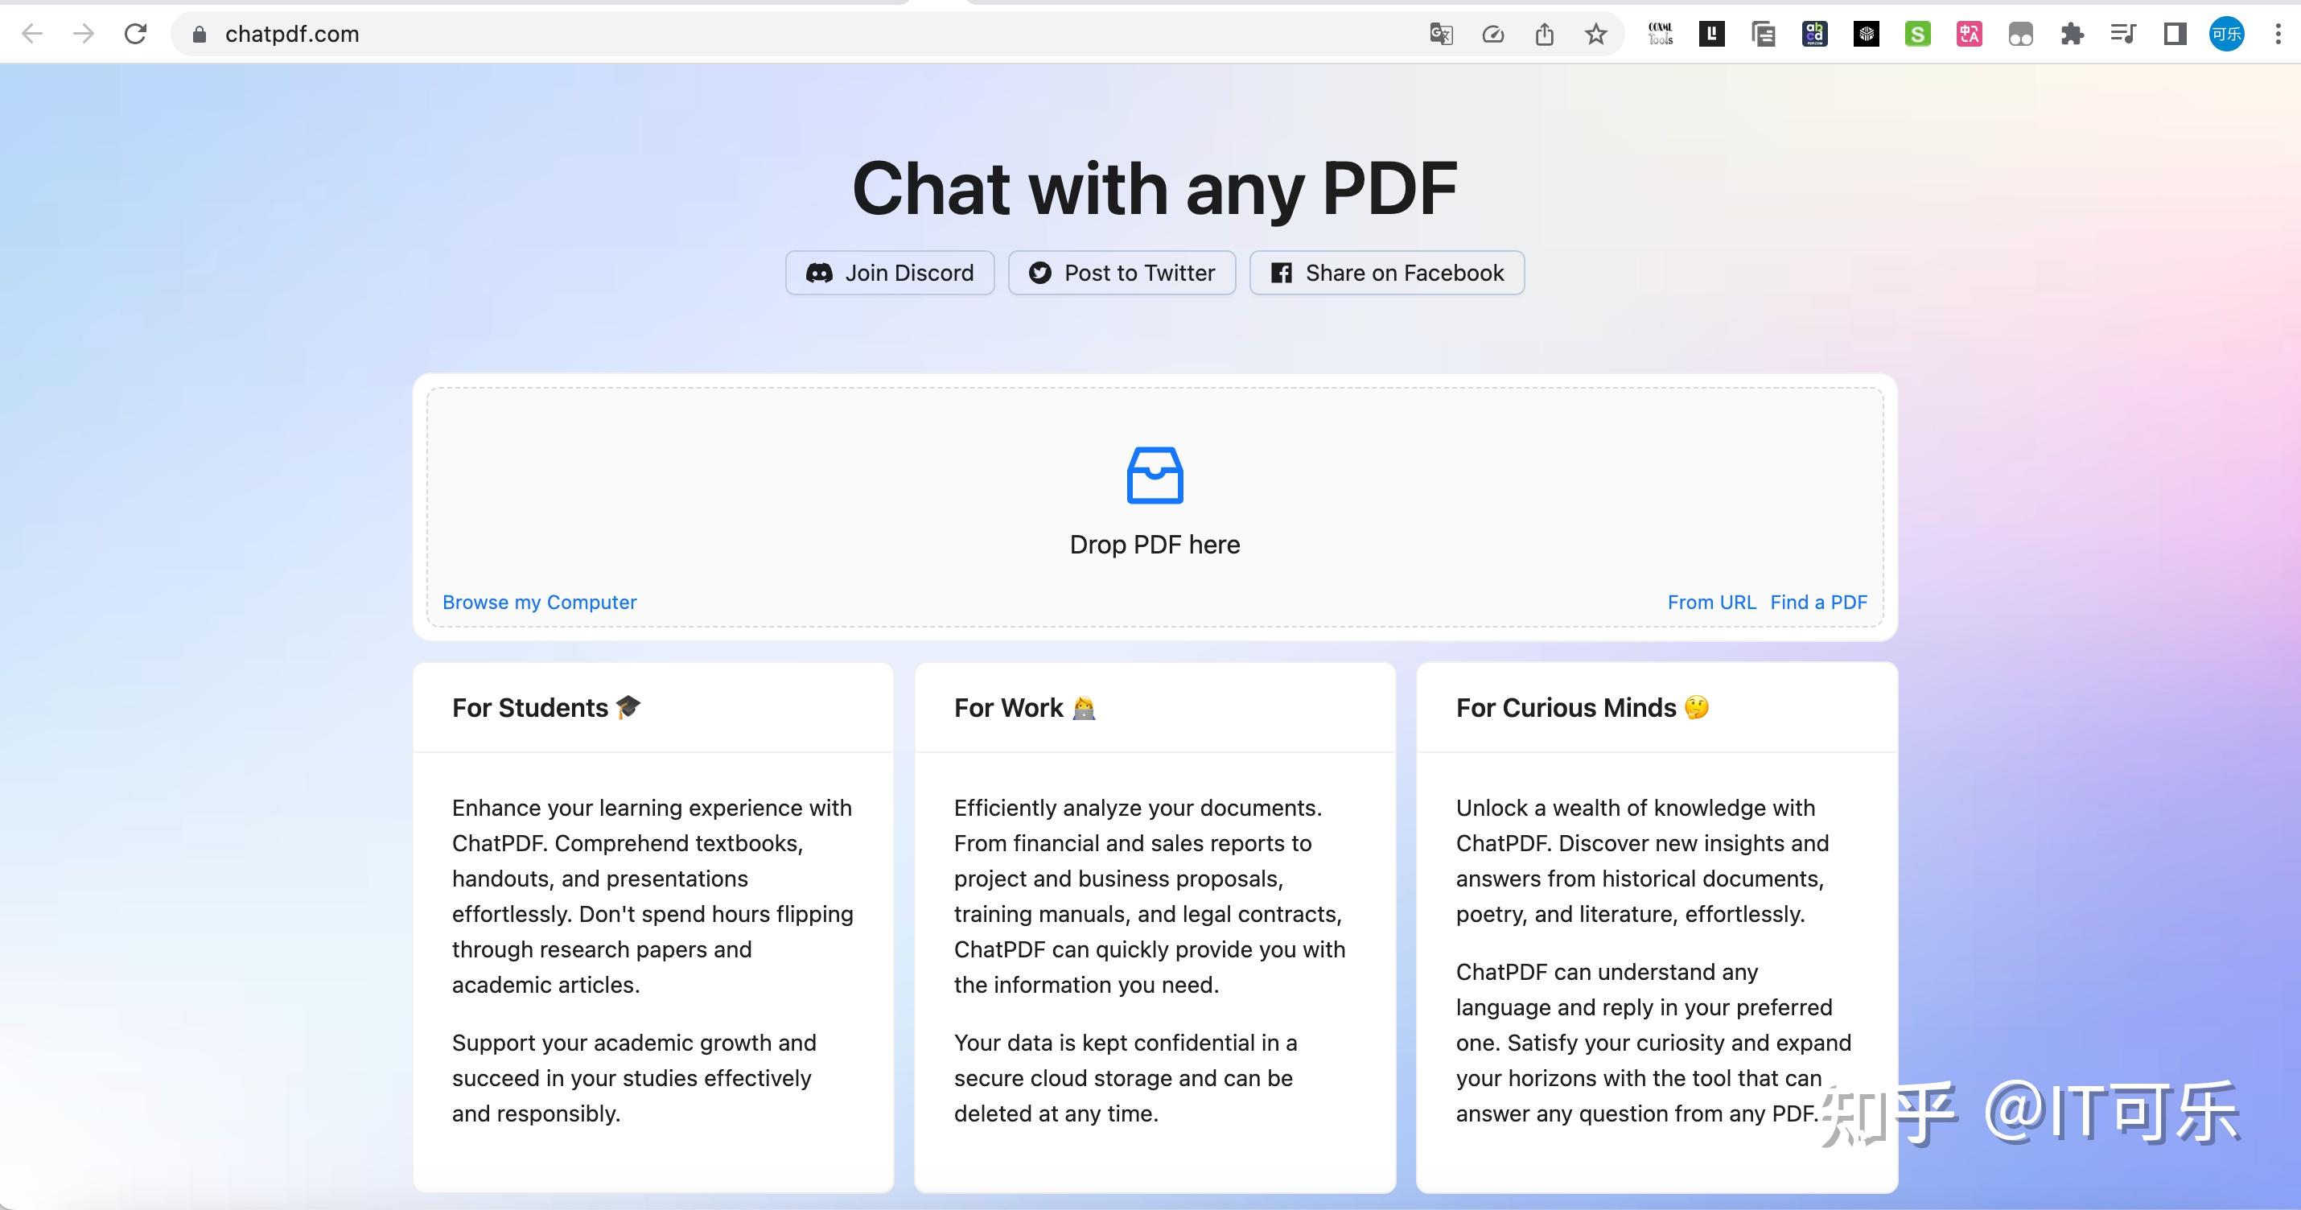Click the puzzle piece Extensions icon

(x=2073, y=34)
